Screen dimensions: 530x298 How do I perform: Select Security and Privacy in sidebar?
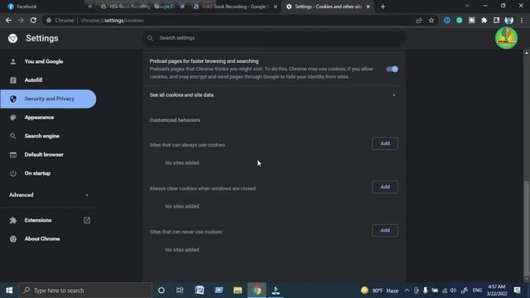tap(48, 99)
